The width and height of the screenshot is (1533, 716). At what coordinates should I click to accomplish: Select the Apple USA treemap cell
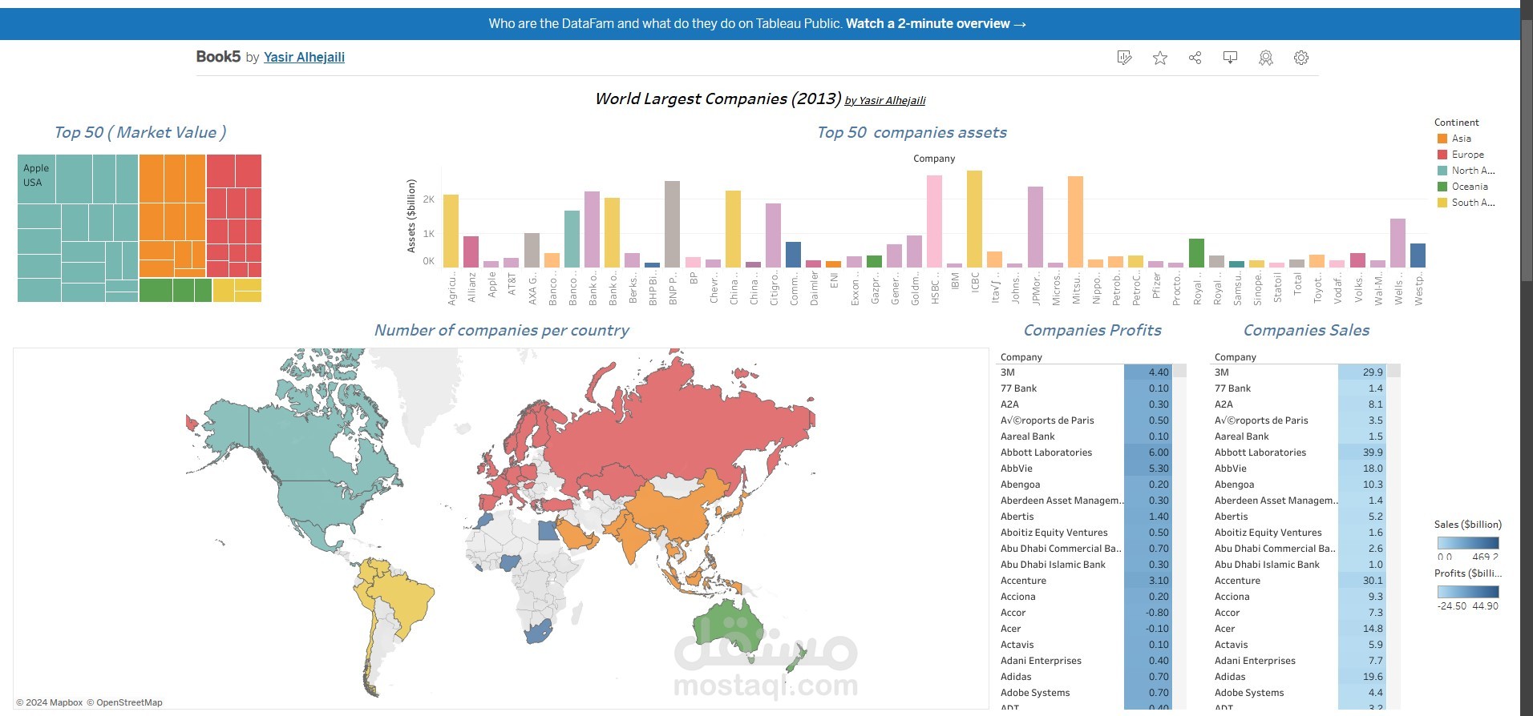pyautogui.click(x=36, y=179)
